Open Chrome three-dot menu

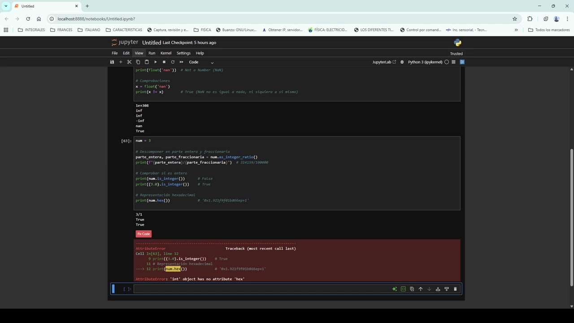coord(567,19)
